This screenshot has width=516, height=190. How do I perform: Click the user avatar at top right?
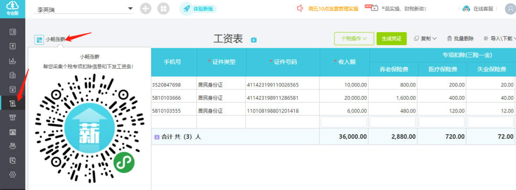pos(510,9)
